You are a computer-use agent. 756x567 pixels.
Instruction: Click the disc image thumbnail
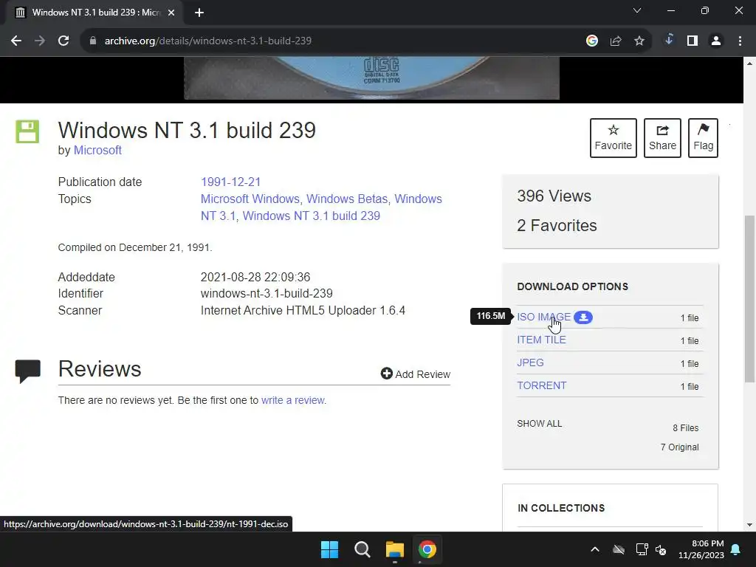coord(372,78)
